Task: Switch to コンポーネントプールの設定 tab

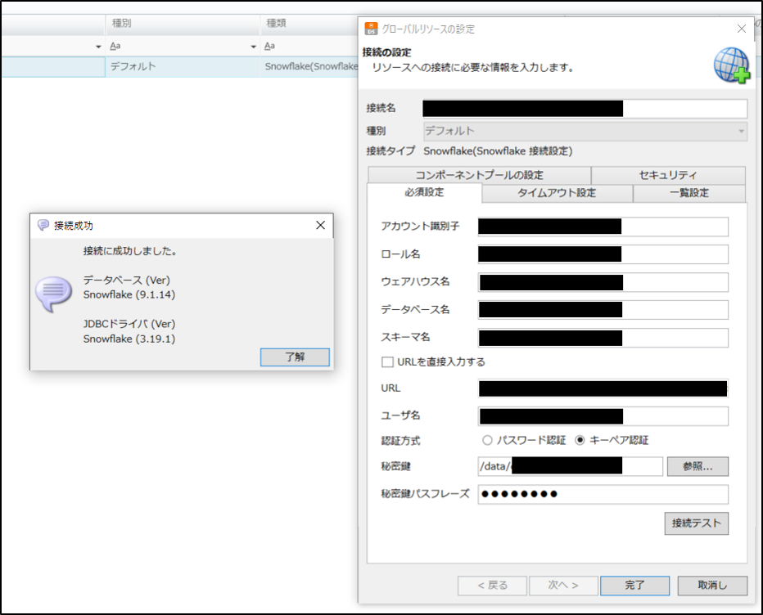Action: (x=479, y=175)
